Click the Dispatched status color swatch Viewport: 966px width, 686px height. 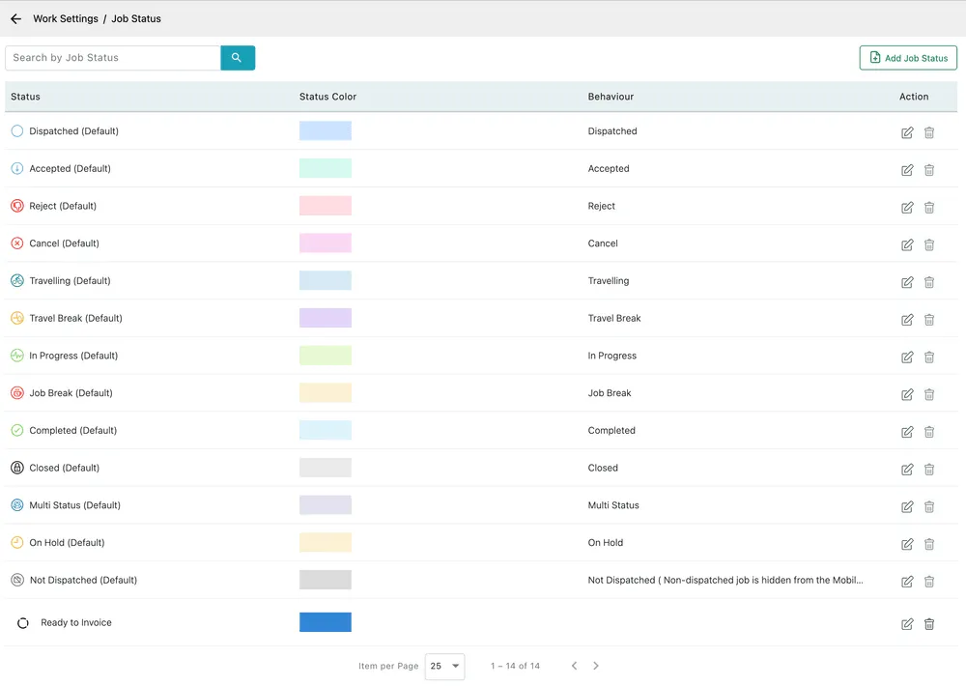tap(326, 130)
